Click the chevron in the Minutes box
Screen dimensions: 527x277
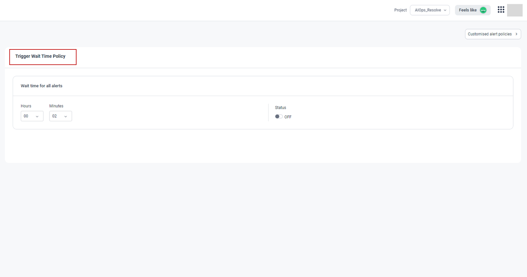pos(66,116)
